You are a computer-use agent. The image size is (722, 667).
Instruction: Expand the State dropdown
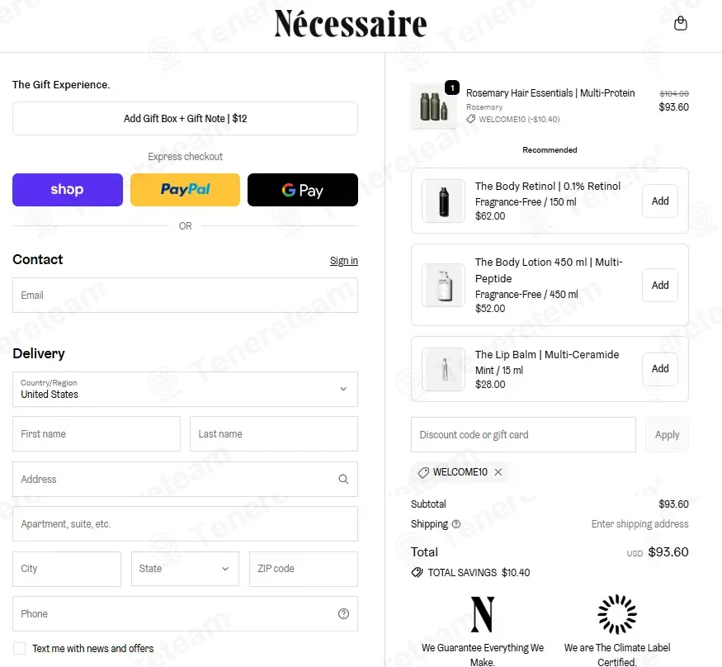click(x=185, y=569)
